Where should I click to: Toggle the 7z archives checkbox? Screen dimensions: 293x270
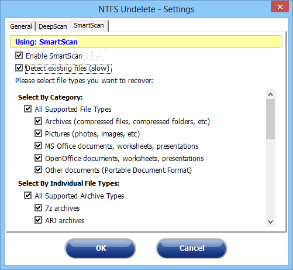[38, 208]
